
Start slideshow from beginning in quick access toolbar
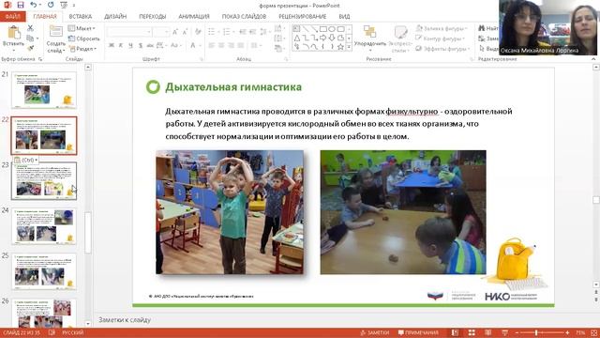(x=64, y=5)
